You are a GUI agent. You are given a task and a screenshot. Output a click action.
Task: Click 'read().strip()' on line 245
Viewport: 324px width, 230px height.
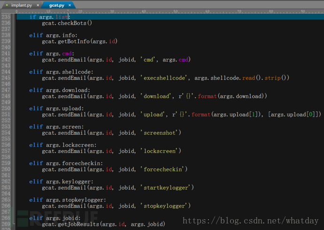(265, 78)
